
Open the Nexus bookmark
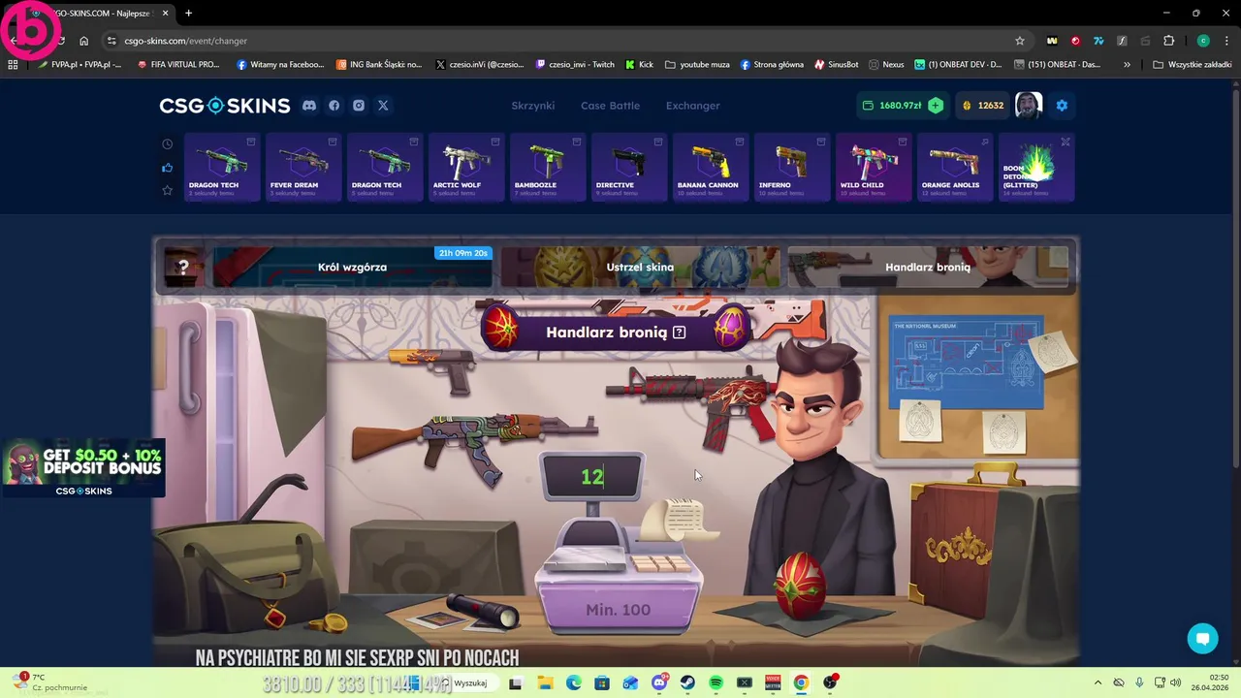(886, 65)
